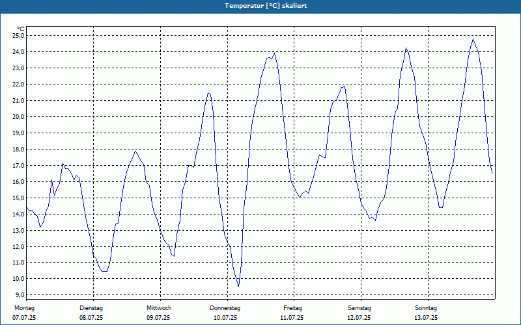Click the Dienstag day label

click(91, 308)
